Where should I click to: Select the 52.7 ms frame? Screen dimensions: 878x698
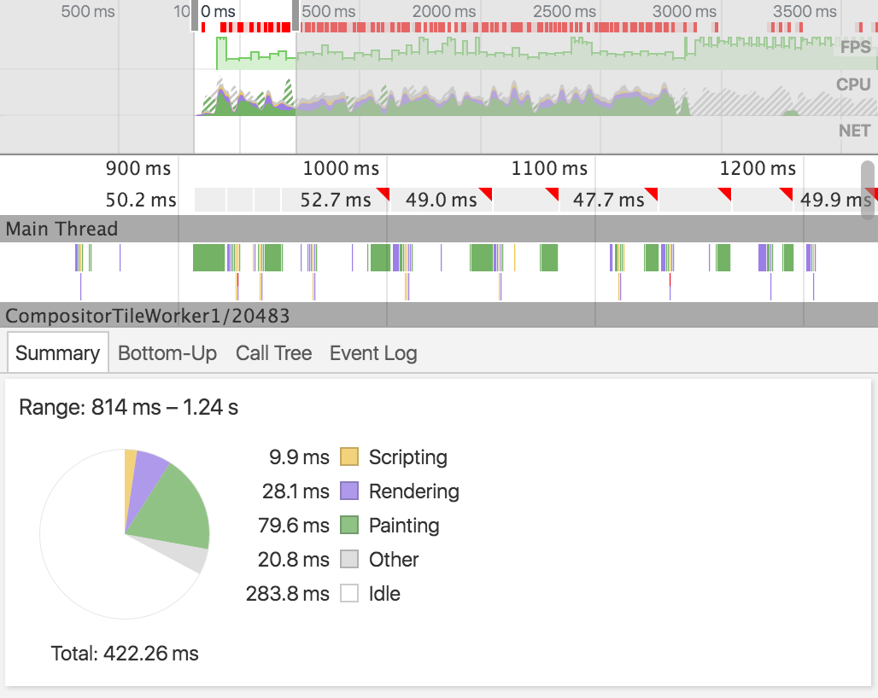335,200
